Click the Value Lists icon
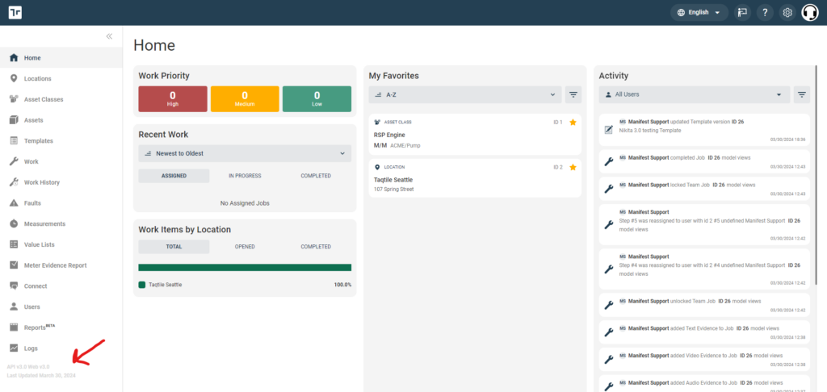This screenshot has width=827, height=392. pyautogui.click(x=14, y=244)
